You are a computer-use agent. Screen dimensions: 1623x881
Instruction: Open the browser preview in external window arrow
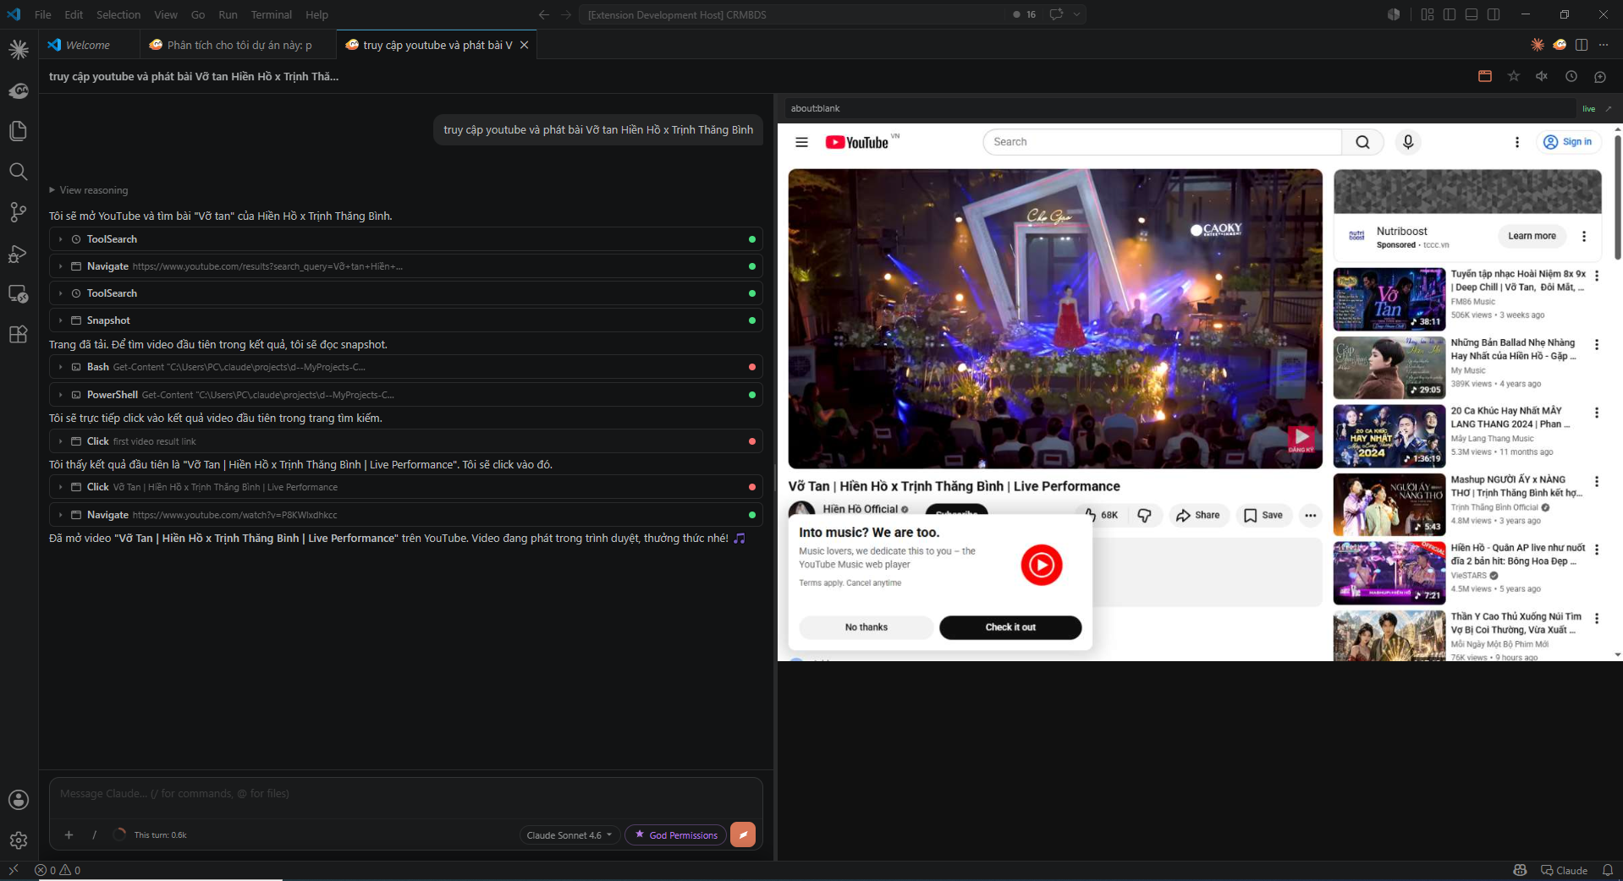(x=1609, y=108)
